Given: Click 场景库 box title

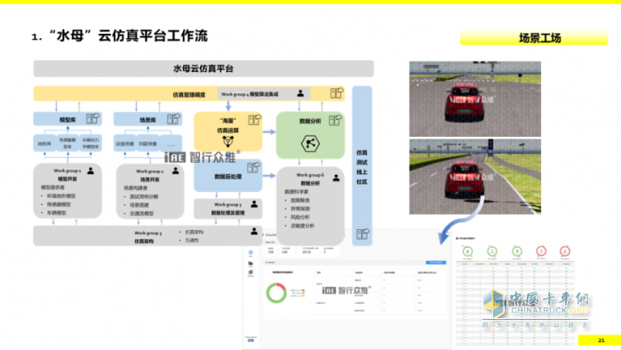Looking at the screenshot, I should [x=147, y=120].
